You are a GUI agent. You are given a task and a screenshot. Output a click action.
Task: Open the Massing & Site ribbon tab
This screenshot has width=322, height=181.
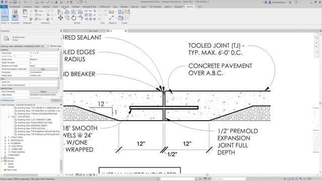point(89,7)
